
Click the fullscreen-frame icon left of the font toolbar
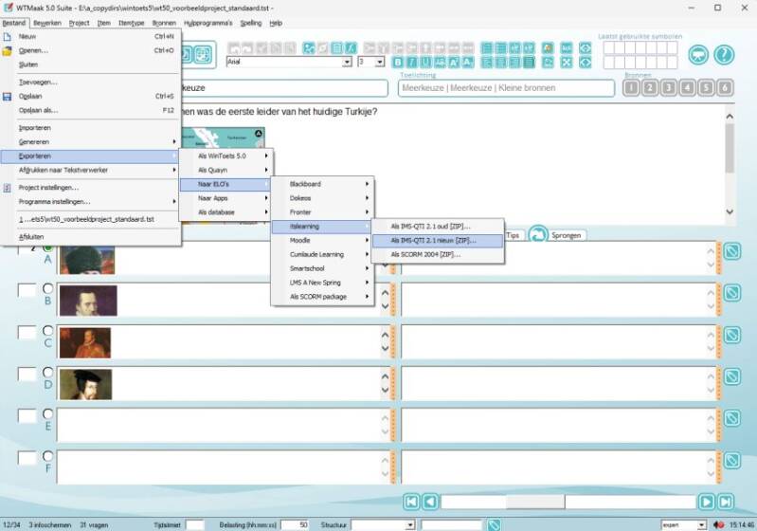point(203,54)
